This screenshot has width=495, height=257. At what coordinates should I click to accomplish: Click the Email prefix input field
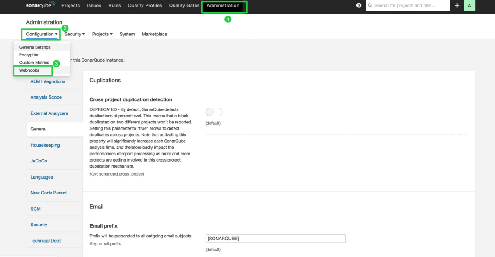click(275, 238)
